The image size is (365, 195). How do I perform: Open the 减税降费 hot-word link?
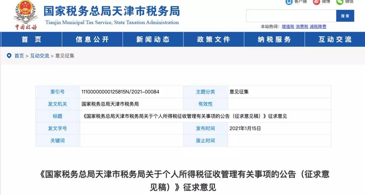tap(318, 27)
